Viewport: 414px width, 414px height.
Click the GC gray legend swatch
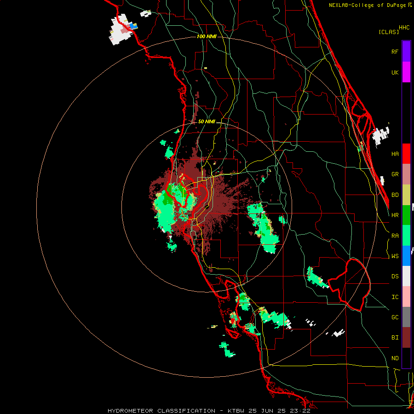point(406,317)
